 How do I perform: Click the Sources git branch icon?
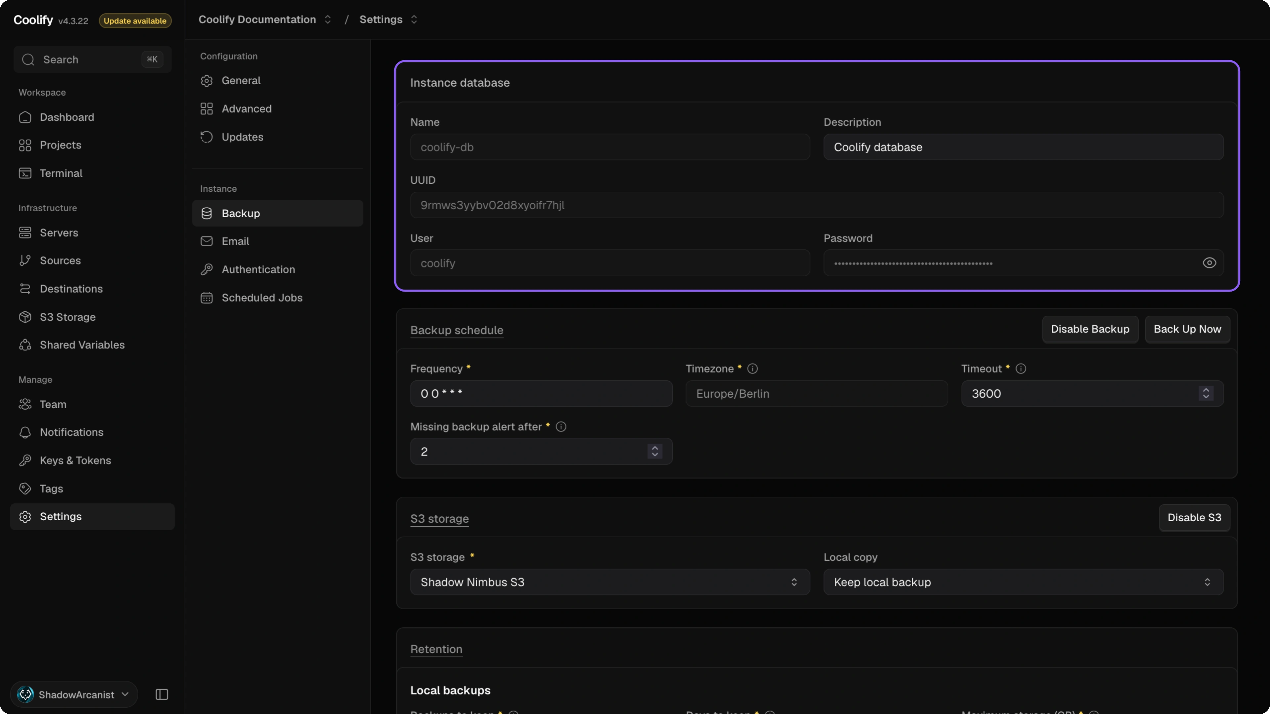(x=25, y=261)
